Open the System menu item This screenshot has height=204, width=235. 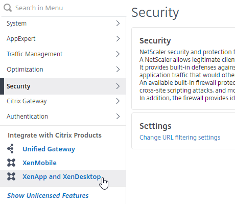click(63, 24)
